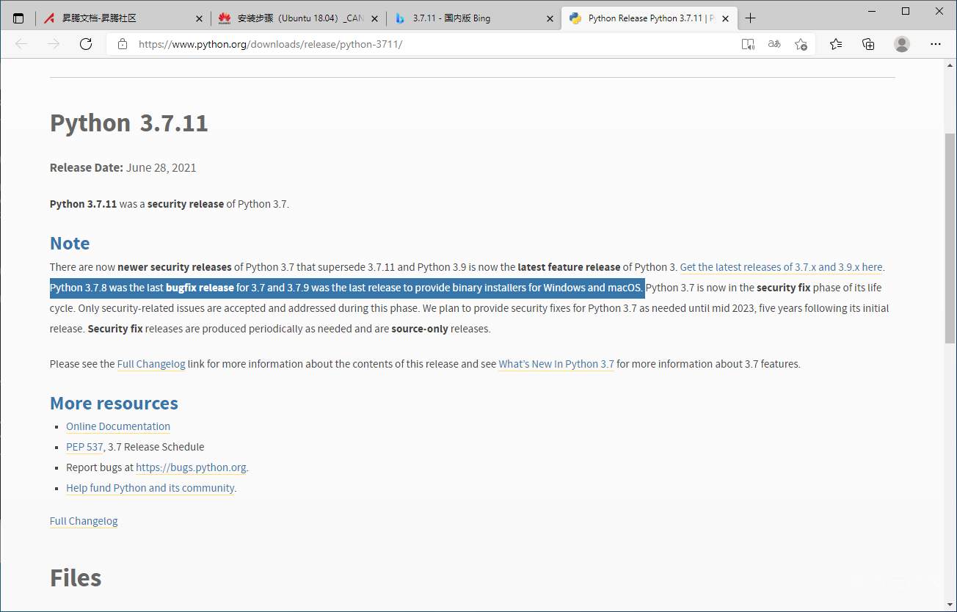Add this page to favorites
The width and height of the screenshot is (957, 612).
801,44
